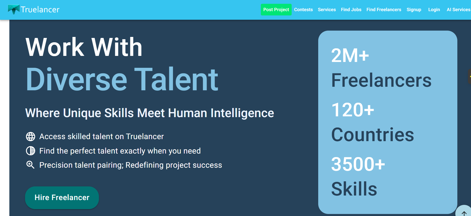Click the Diverse Talent headline

tap(122, 79)
